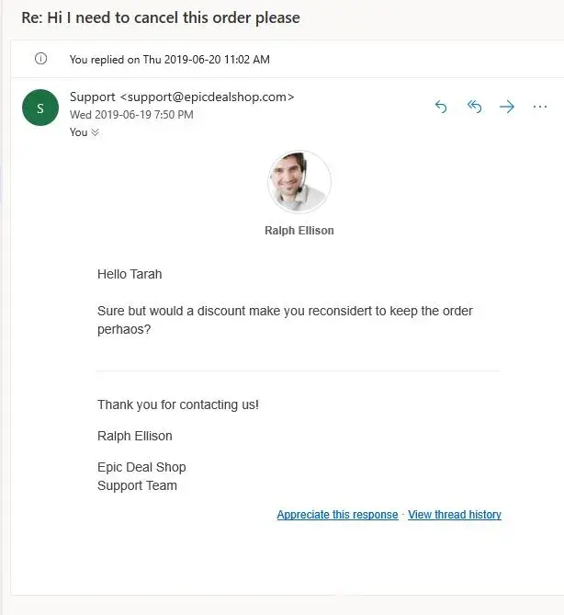The height and width of the screenshot is (615, 564).
Task: Click the "Thank you for contacting us!" line
Action: click(178, 404)
